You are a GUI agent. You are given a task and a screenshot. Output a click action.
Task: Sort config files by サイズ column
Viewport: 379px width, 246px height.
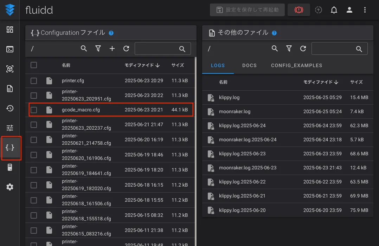pyautogui.click(x=178, y=65)
